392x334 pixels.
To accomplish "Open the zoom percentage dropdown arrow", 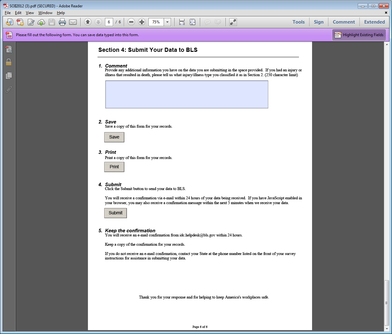I will (x=167, y=22).
